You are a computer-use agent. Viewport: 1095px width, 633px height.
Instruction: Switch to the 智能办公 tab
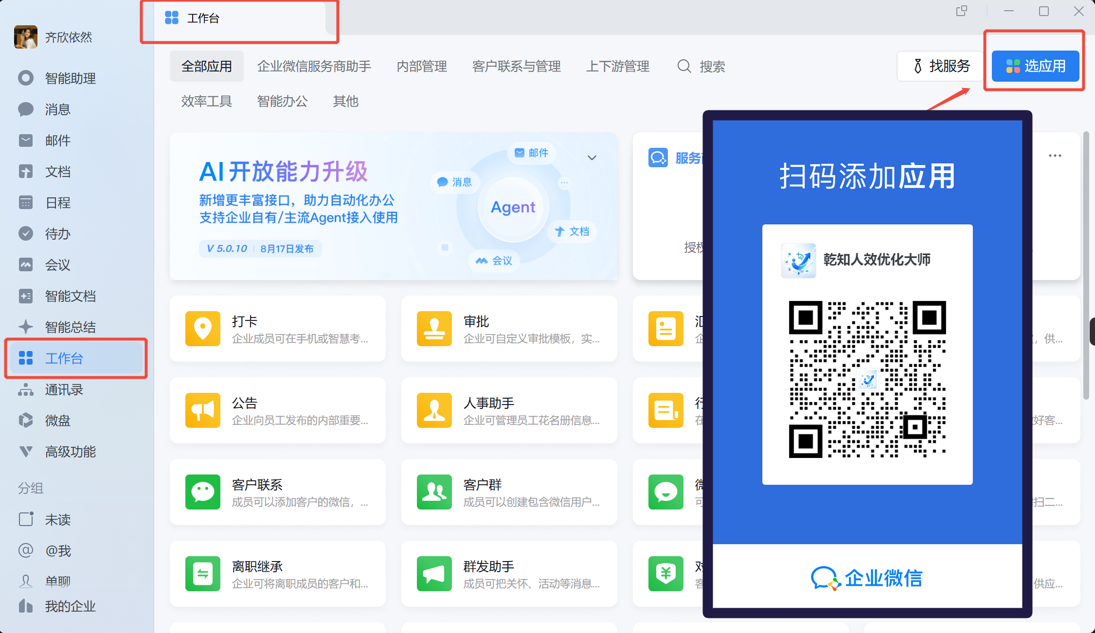click(282, 101)
